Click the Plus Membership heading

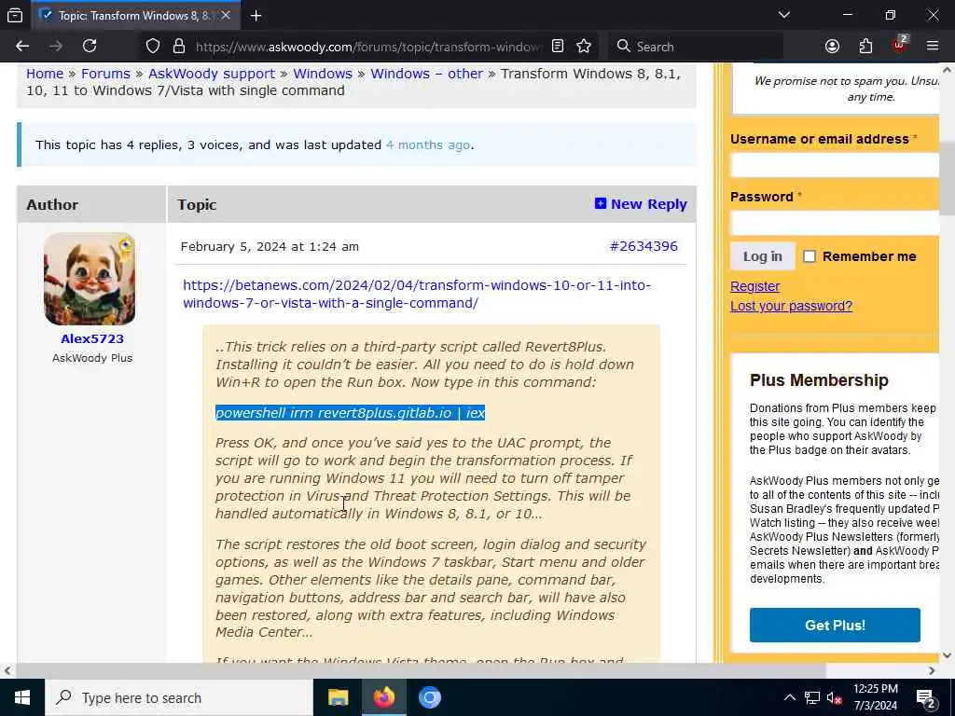coord(819,380)
